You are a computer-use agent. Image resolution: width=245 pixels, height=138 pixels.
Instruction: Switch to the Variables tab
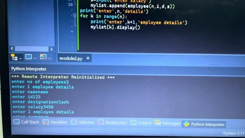(55, 122)
